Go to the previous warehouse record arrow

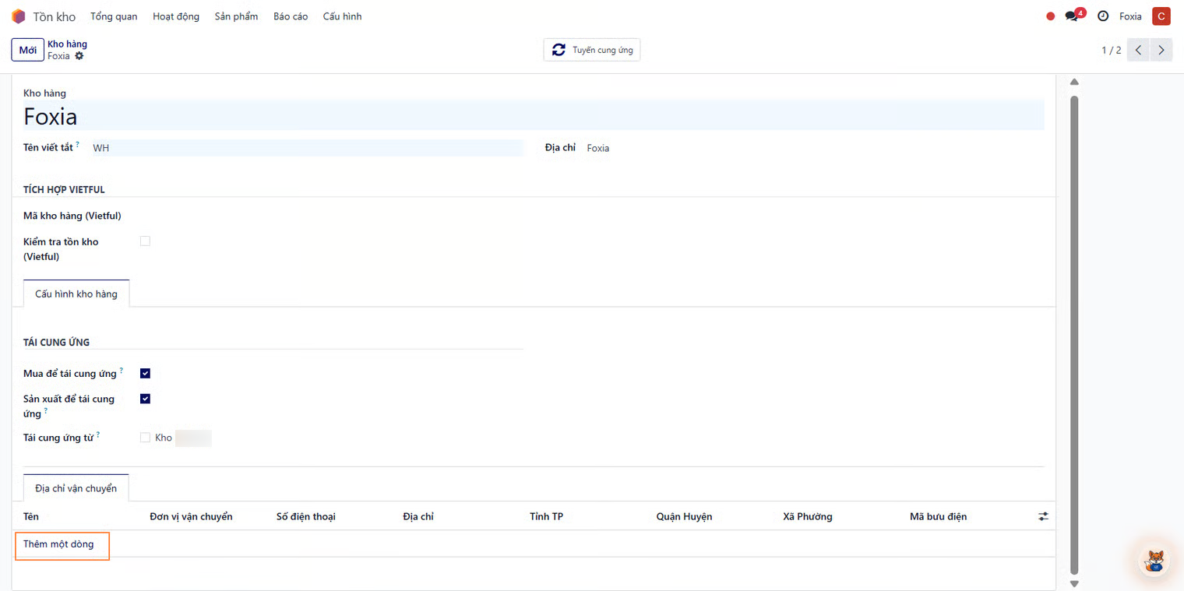click(1138, 50)
